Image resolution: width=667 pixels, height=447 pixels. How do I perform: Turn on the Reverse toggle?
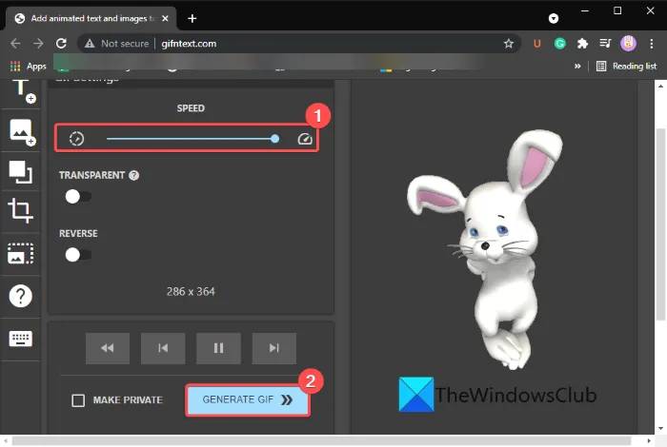pyautogui.click(x=78, y=255)
